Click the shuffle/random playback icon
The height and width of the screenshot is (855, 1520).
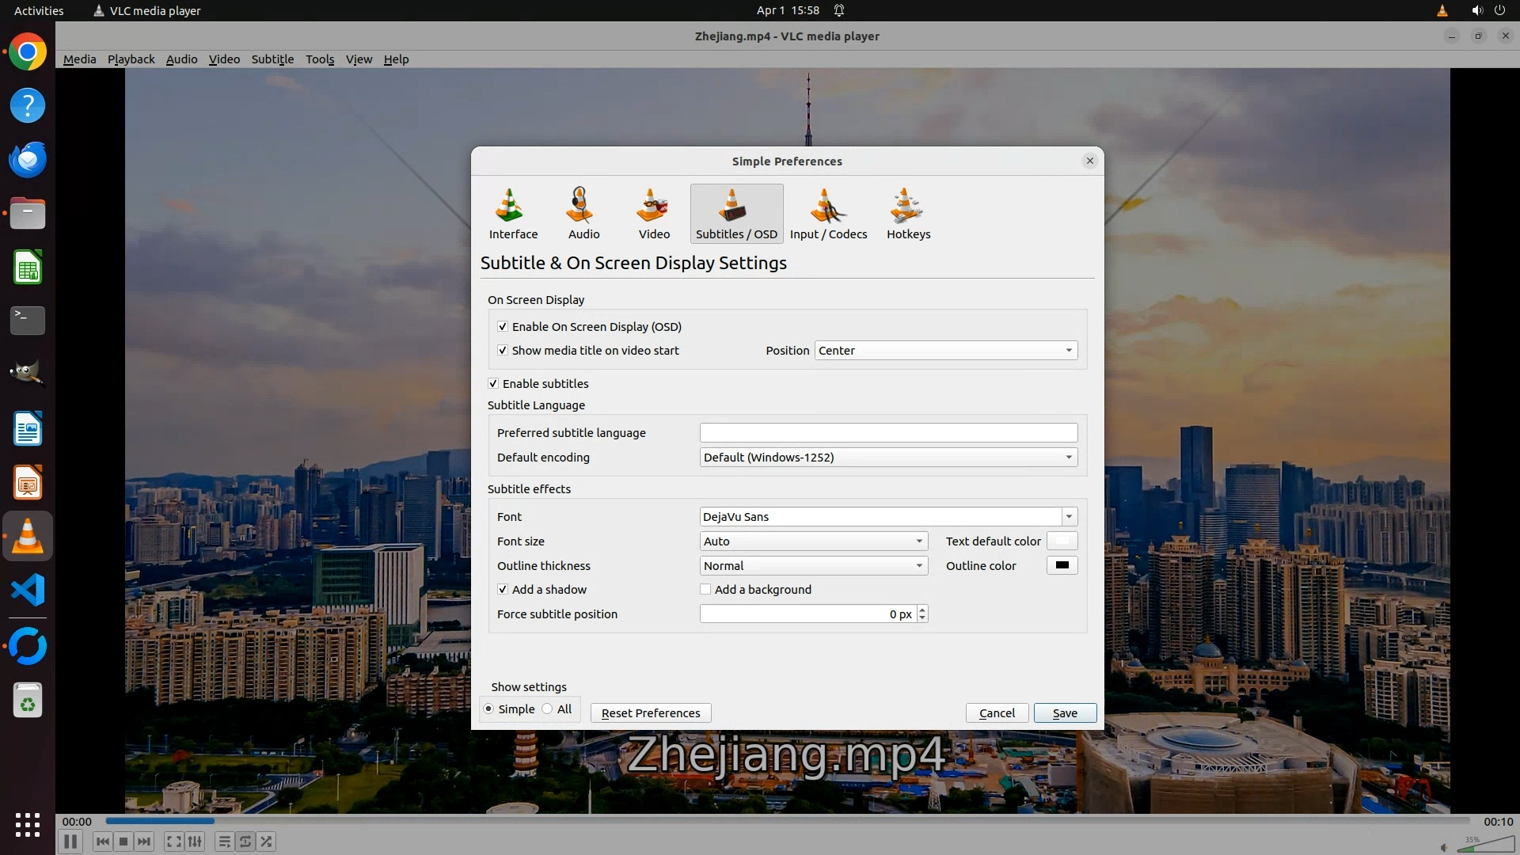pos(267,842)
